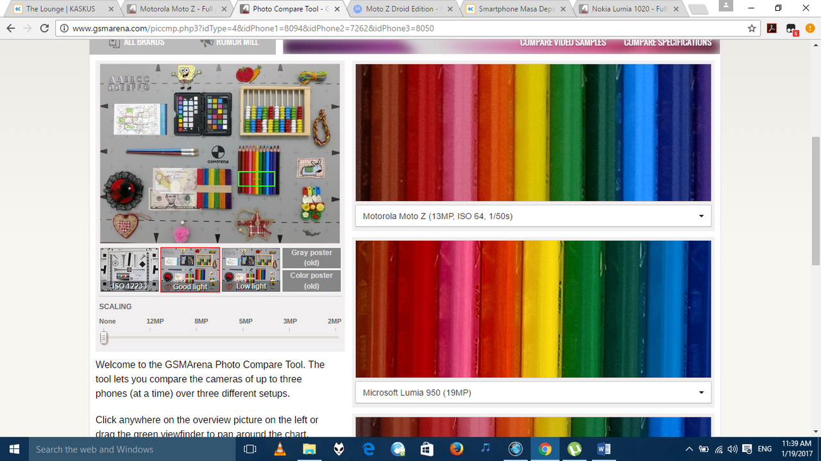
Task: Close the Photo Compare Tool tab
Action: tap(337, 9)
